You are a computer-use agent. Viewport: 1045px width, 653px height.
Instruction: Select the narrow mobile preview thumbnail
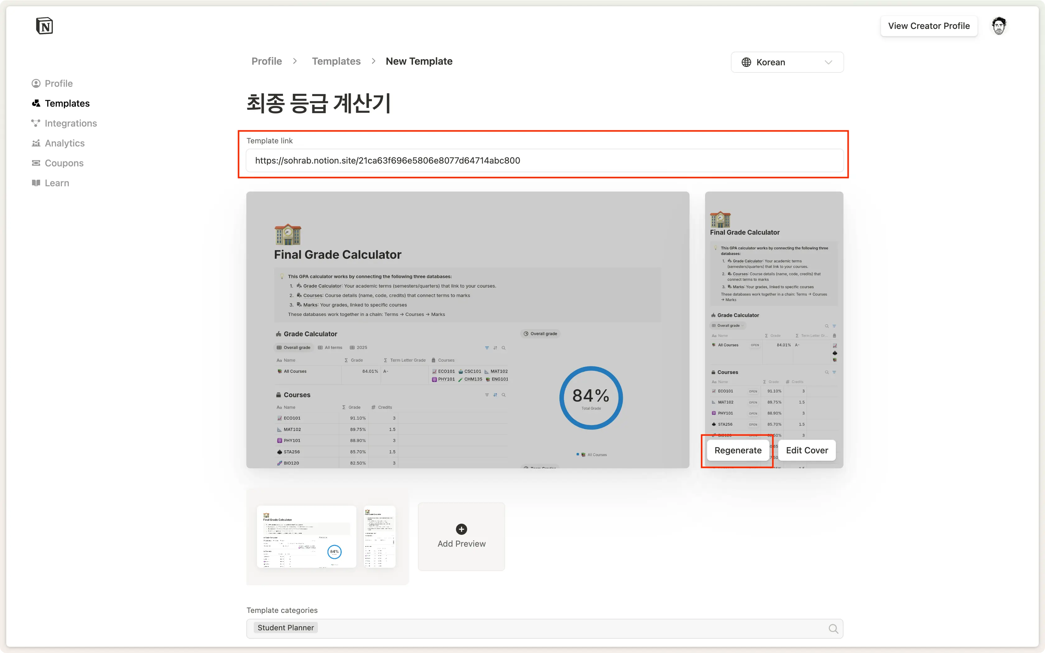coord(379,536)
